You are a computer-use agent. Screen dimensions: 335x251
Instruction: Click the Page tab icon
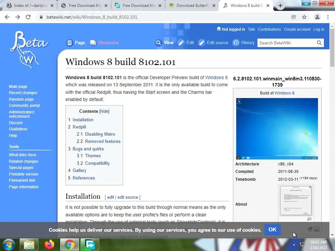click(x=70, y=43)
